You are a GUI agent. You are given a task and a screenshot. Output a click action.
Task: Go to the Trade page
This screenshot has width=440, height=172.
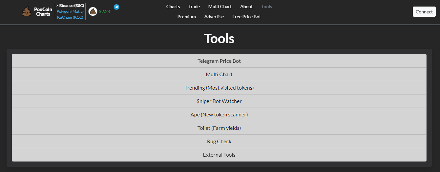(194, 7)
